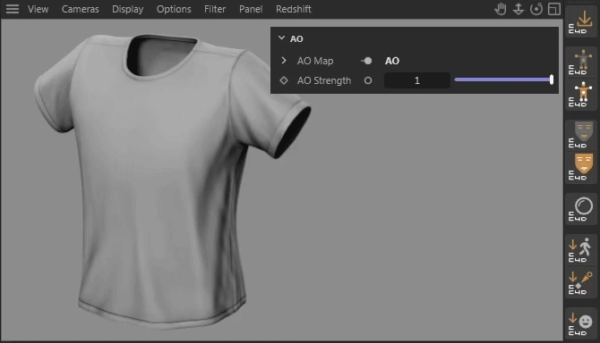The width and height of the screenshot is (600, 343).
Task: Click the E4D orange rigged character icon
Action: 581,94
